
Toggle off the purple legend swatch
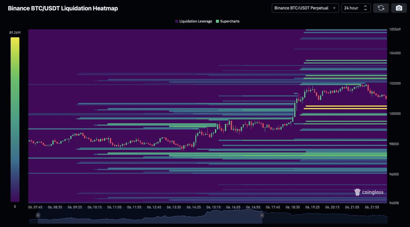pos(176,21)
